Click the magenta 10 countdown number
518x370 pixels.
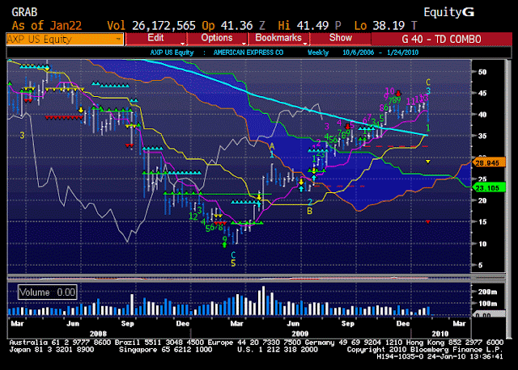tap(390, 90)
